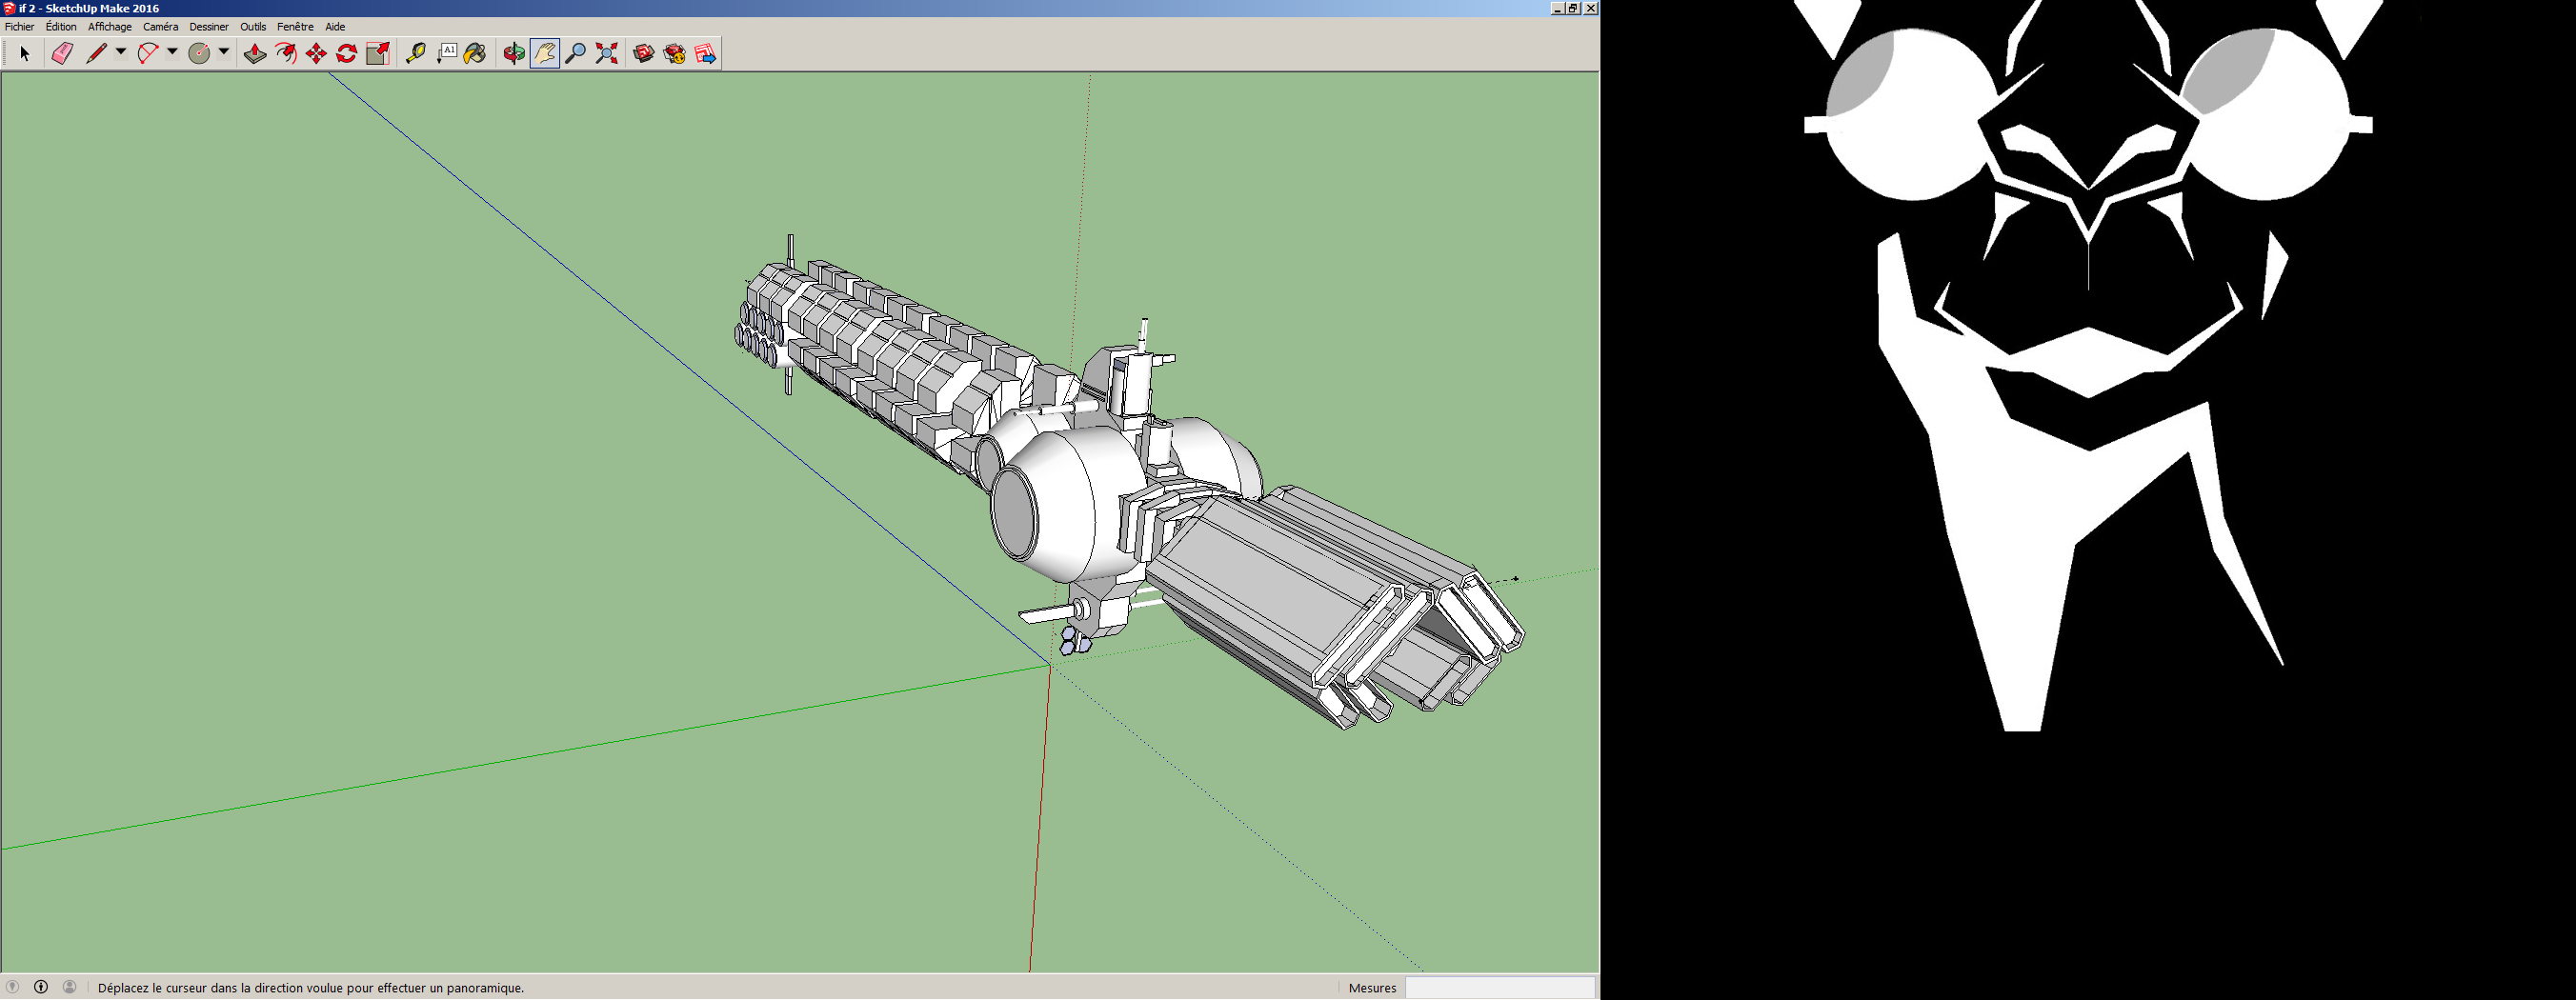Click the model info status icon
Screen dimensions: 2576x1000
(41, 987)
